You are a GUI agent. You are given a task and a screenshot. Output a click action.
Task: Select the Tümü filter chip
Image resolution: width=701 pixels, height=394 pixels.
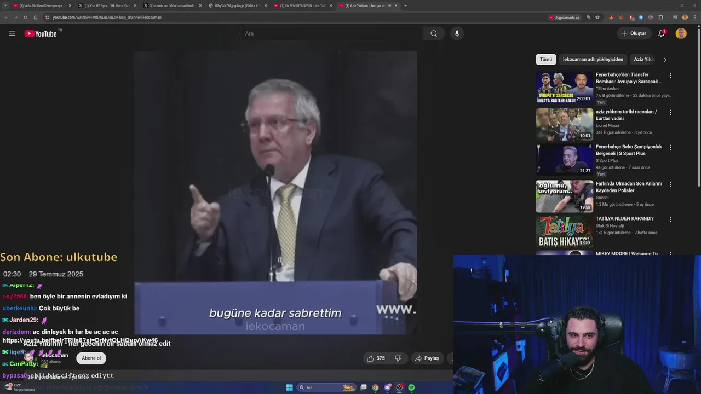pyautogui.click(x=546, y=60)
